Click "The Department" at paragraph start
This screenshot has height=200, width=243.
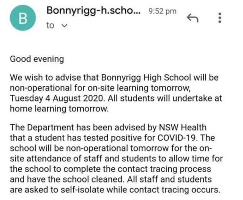[x=42, y=128]
